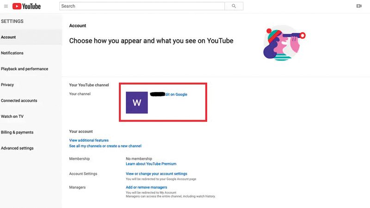Screen dimensions: 370x208
Task: Open the hamburger guide menu
Action: click(6, 6)
